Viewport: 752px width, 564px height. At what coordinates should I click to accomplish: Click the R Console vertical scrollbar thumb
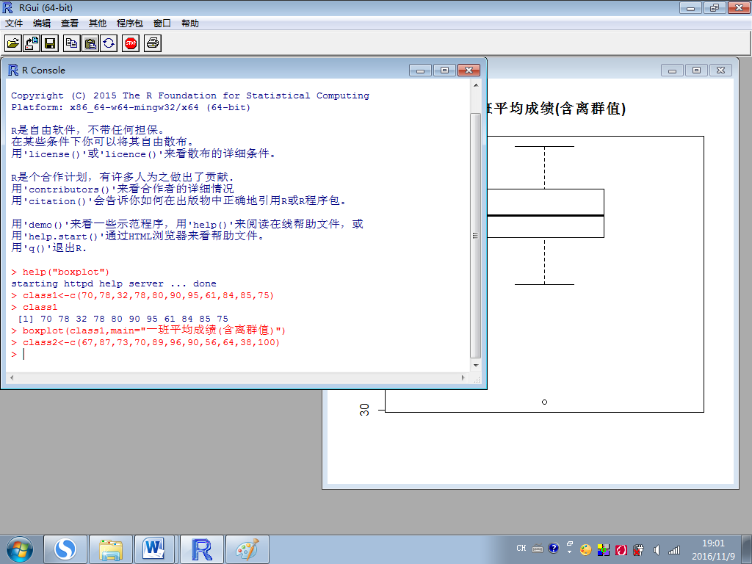click(x=476, y=236)
